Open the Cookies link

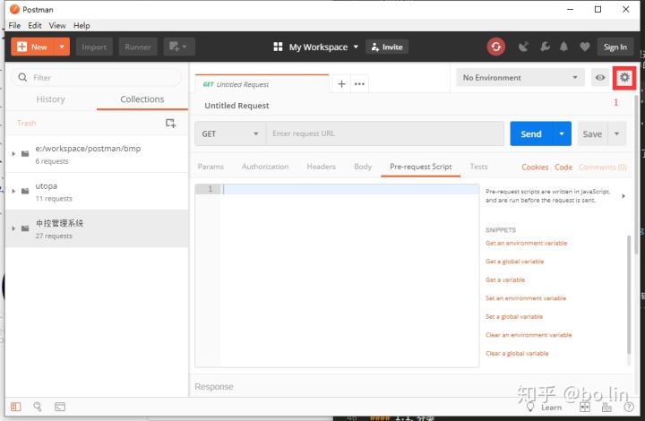(x=535, y=167)
